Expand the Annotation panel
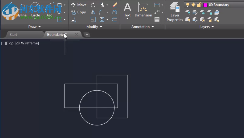Viewport: 244px width, 138px height. pyautogui.click(x=143, y=27)
